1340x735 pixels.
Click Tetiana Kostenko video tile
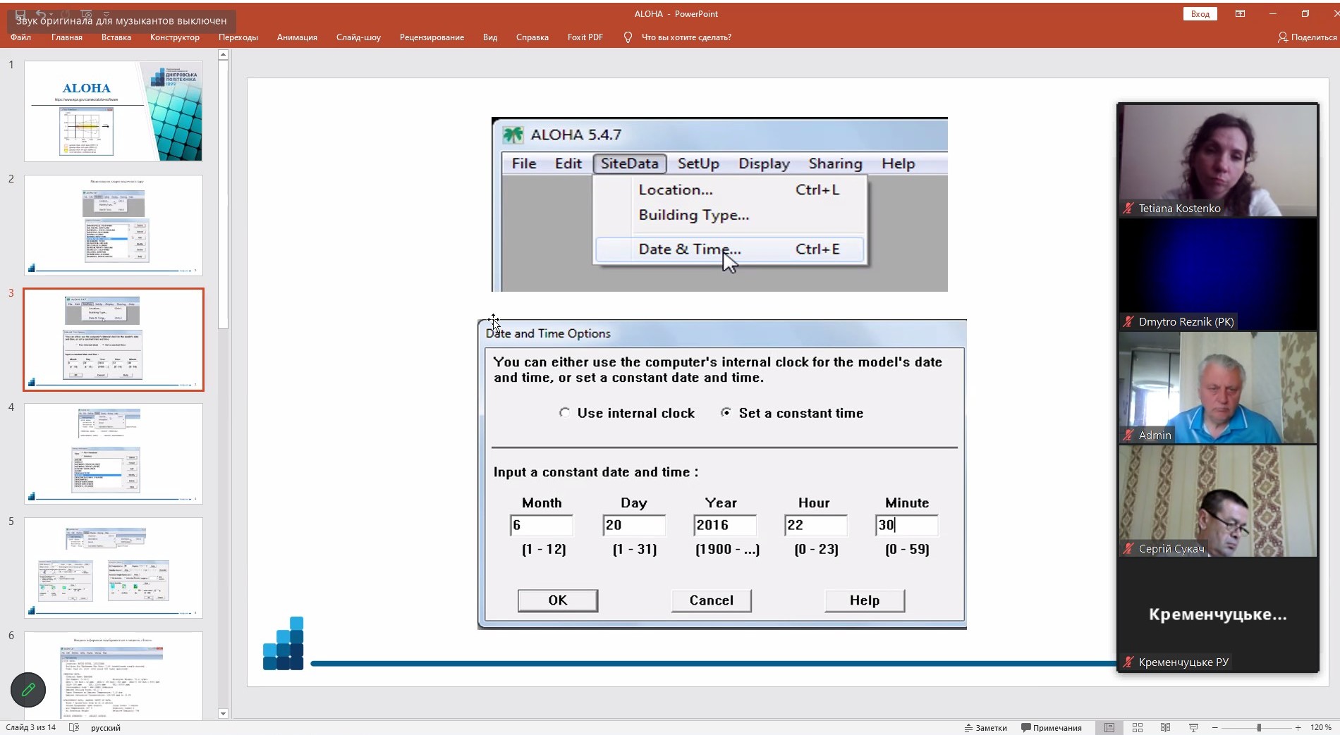pos(1218,160)
